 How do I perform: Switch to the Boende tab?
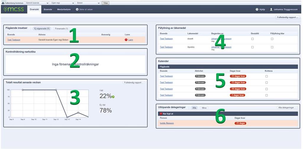coord(48,9)
